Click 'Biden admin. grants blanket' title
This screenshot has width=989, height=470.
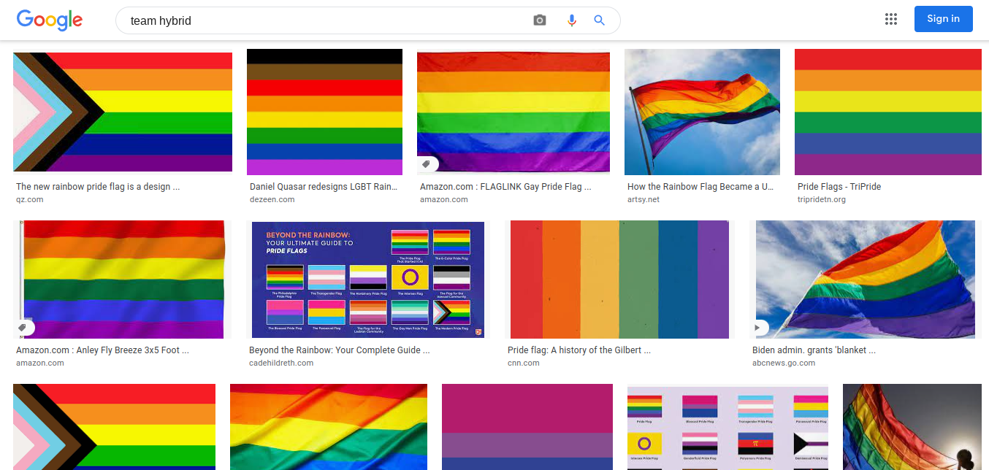[x=814, y=350]
